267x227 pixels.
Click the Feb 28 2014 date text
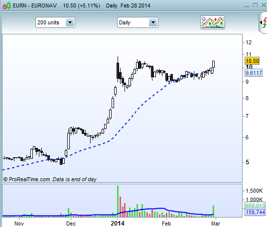pyautogui.click(x=135, y=5)
